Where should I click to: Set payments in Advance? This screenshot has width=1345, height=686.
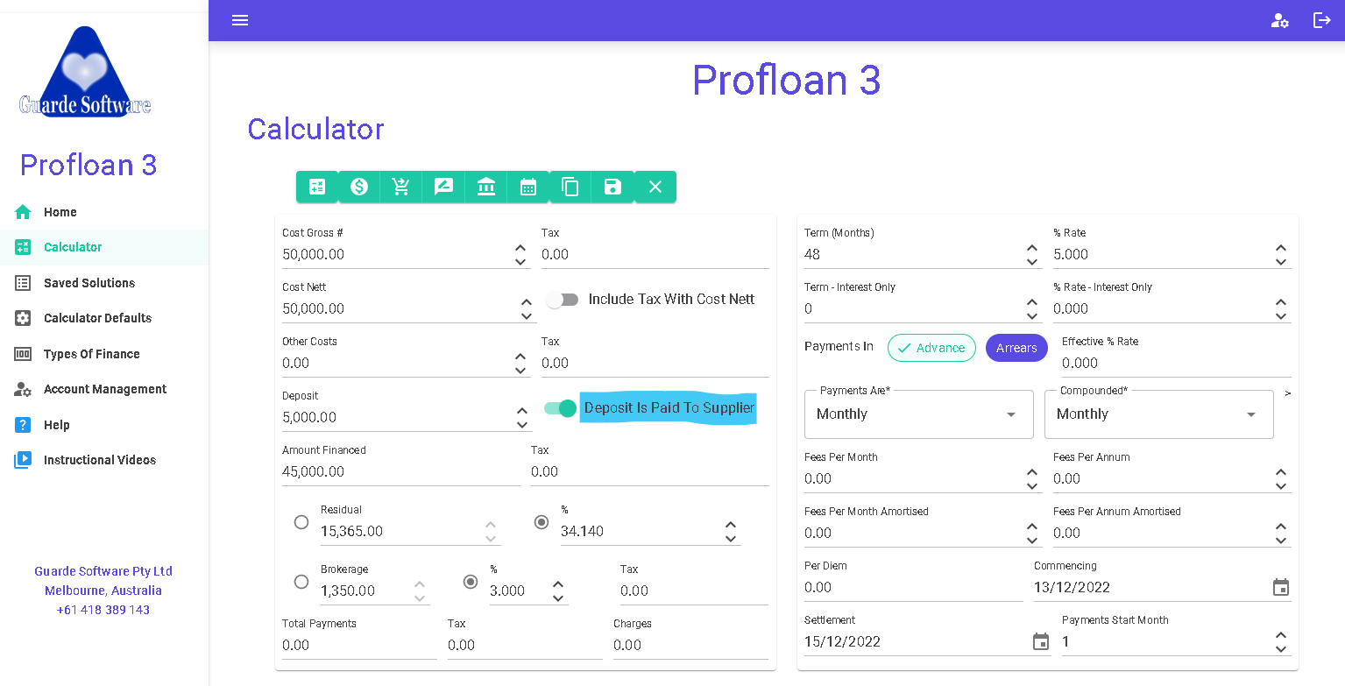(931, 348)
